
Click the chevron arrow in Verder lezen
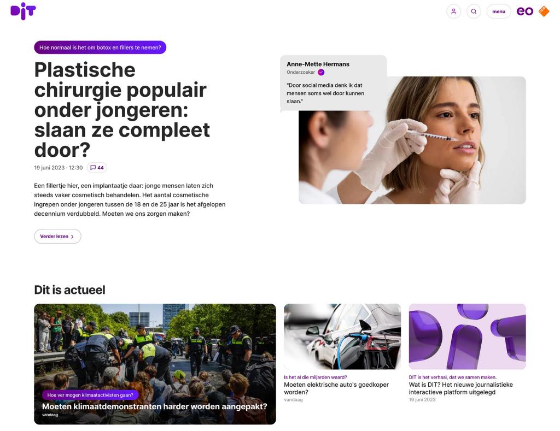(72, 237)
